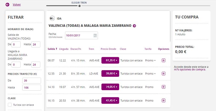The width and height of the screenshot is (216, 111).
Task: Select the 39,60 € price button
Action: point(110,74)
